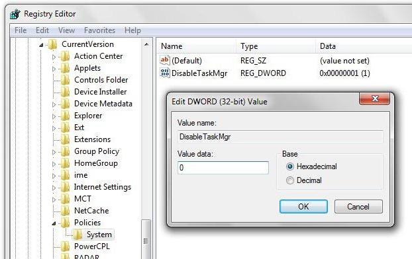
Task: Click the ime folder icon
Action: [x=65, y=175]
